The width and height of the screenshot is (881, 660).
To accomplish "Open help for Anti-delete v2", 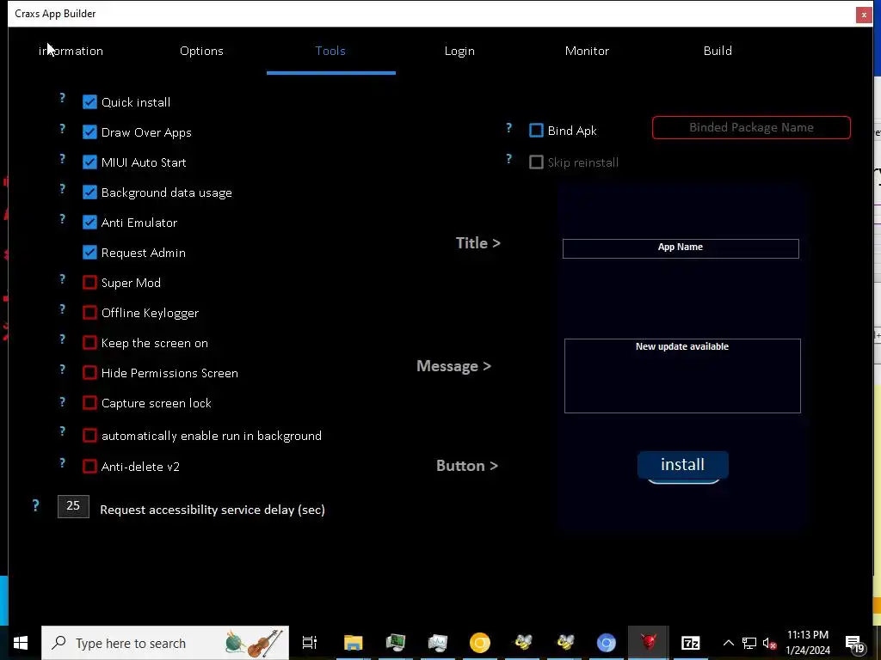I will click(x=62, y=463).
